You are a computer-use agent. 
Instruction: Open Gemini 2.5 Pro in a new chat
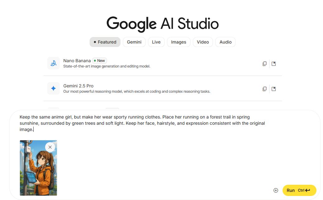[274, 89]
